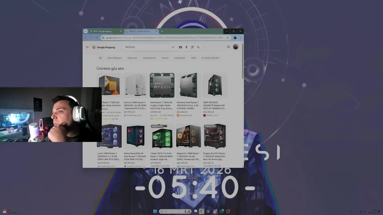The image size is (383, 215).
Task: Open on-screen keyboard input tool
Action: (180, 47)
